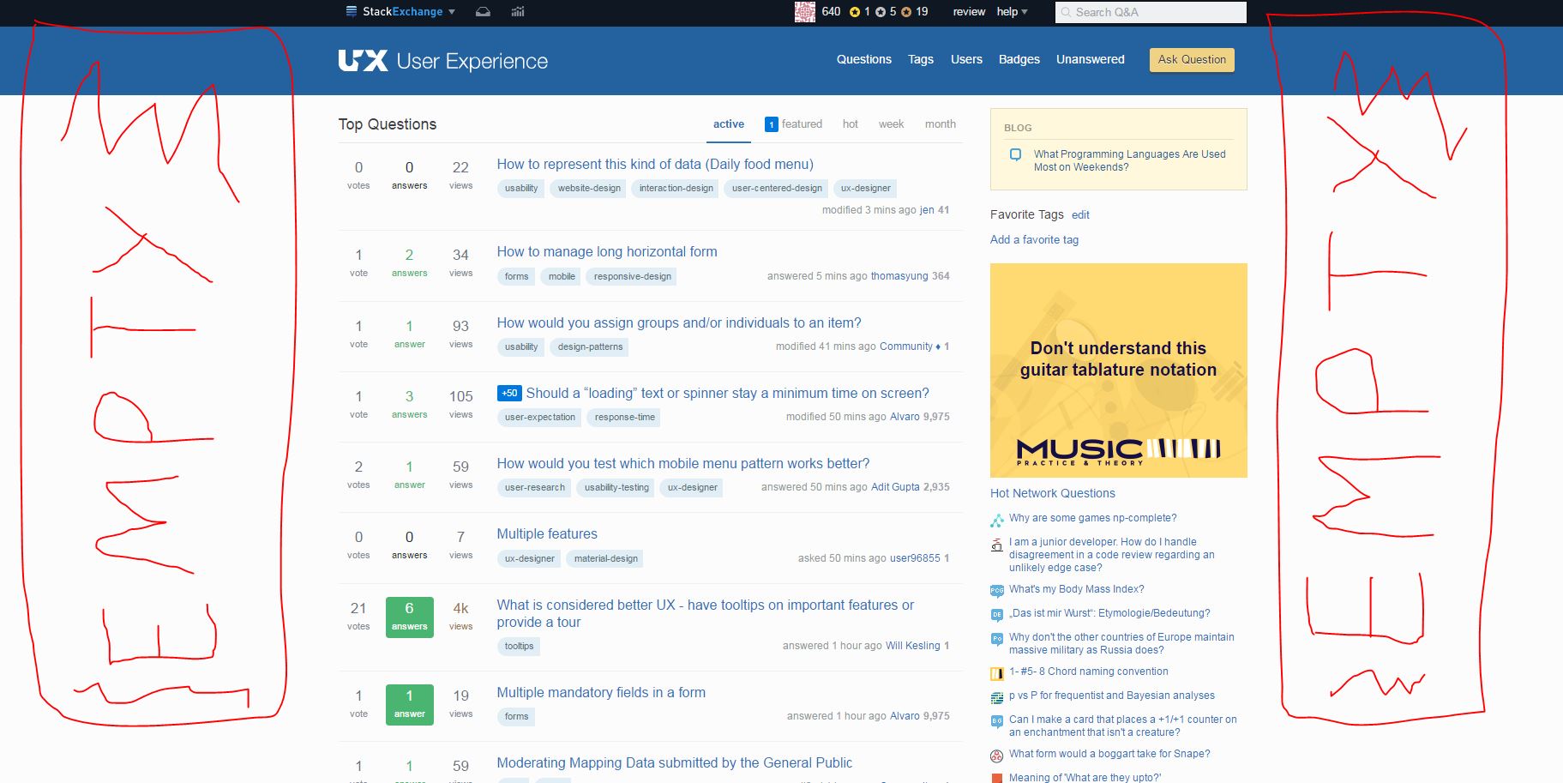Click site icon beside np-complete games question
The width and height of the screenshot is (1563, 783).
996,520
